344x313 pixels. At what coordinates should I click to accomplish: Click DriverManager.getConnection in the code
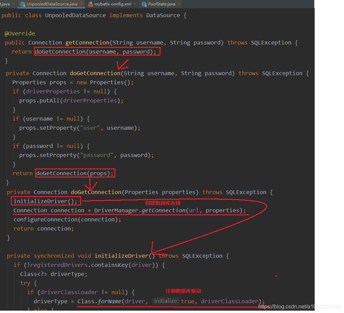(x=140, y=210)
